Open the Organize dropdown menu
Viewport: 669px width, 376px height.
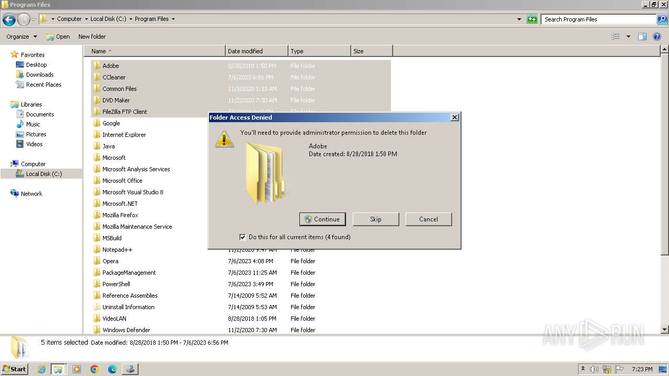point(22,37)
